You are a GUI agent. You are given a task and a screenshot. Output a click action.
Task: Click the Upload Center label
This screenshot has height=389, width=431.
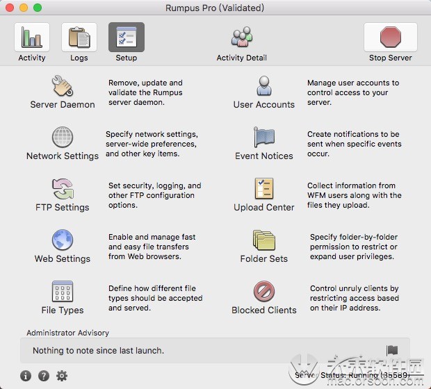[264, 208]
